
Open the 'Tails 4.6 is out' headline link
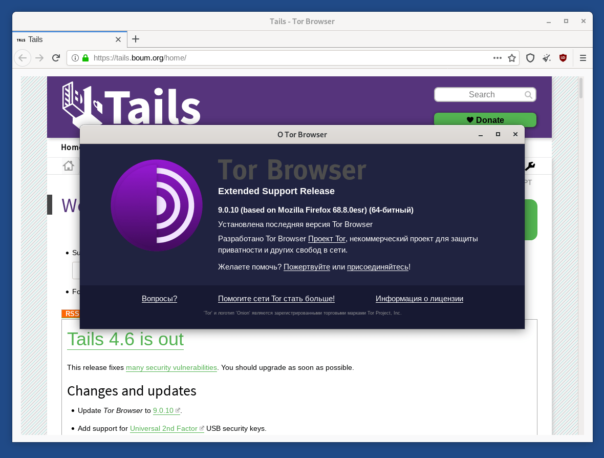click(x=125, y=340)
